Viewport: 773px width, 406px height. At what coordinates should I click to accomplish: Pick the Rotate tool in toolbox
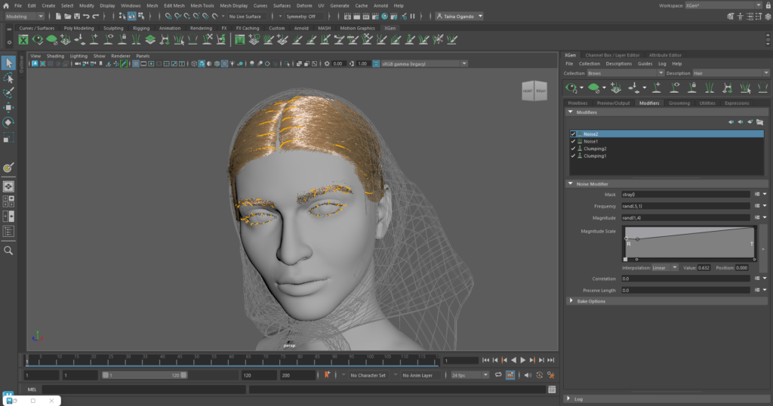click(x=8, y=122)
